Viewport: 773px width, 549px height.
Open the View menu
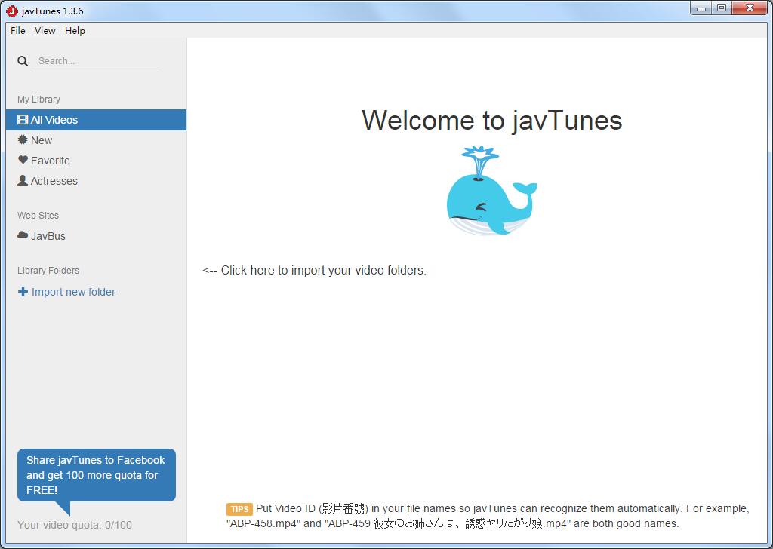[45, 30]
